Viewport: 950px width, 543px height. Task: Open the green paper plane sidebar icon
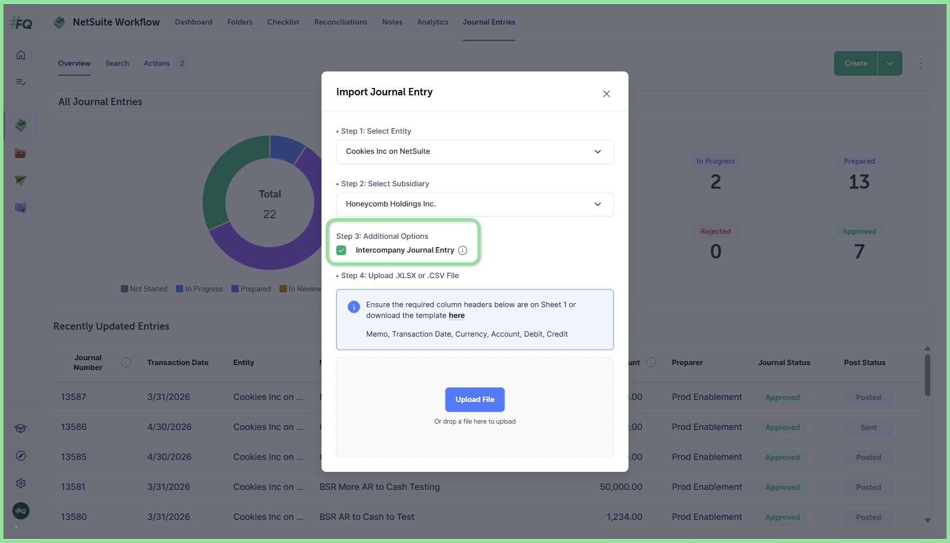pyautogui.click(x=21, y=180)
